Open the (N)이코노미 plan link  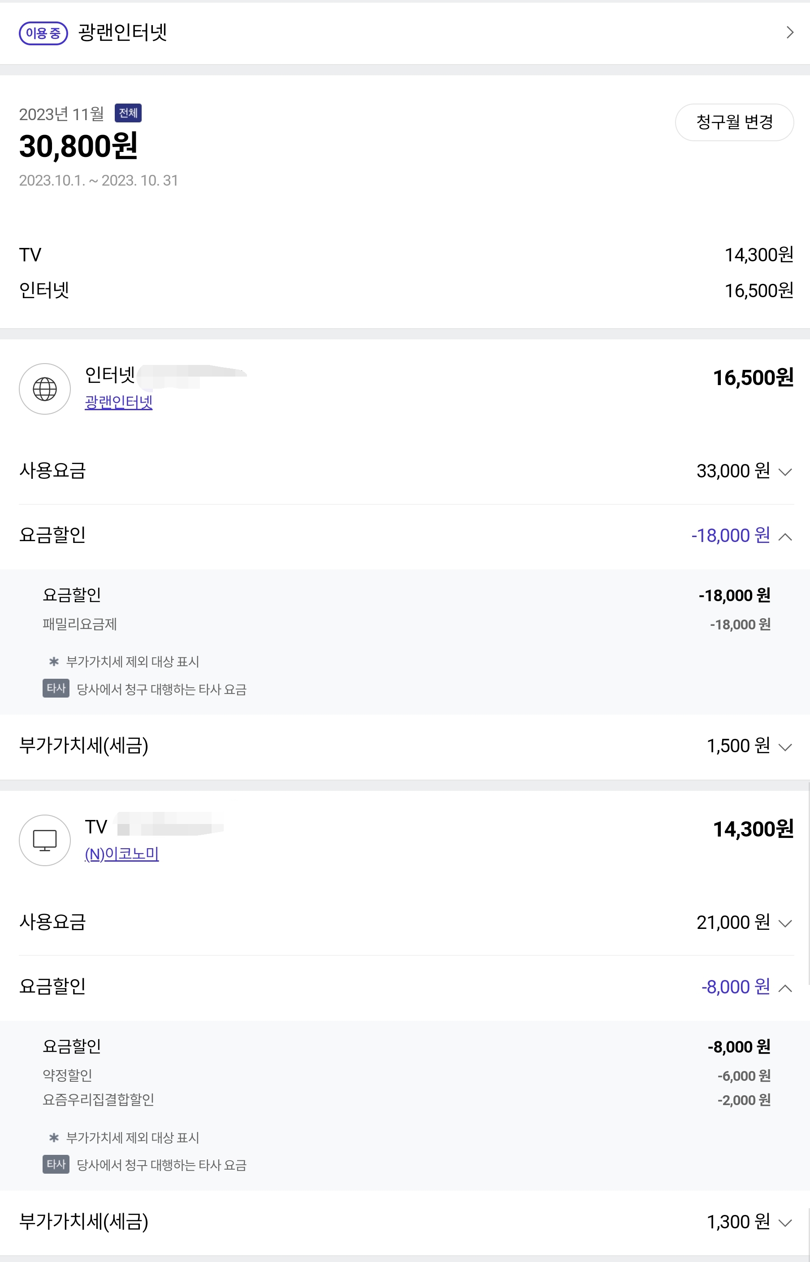point(121,853)
